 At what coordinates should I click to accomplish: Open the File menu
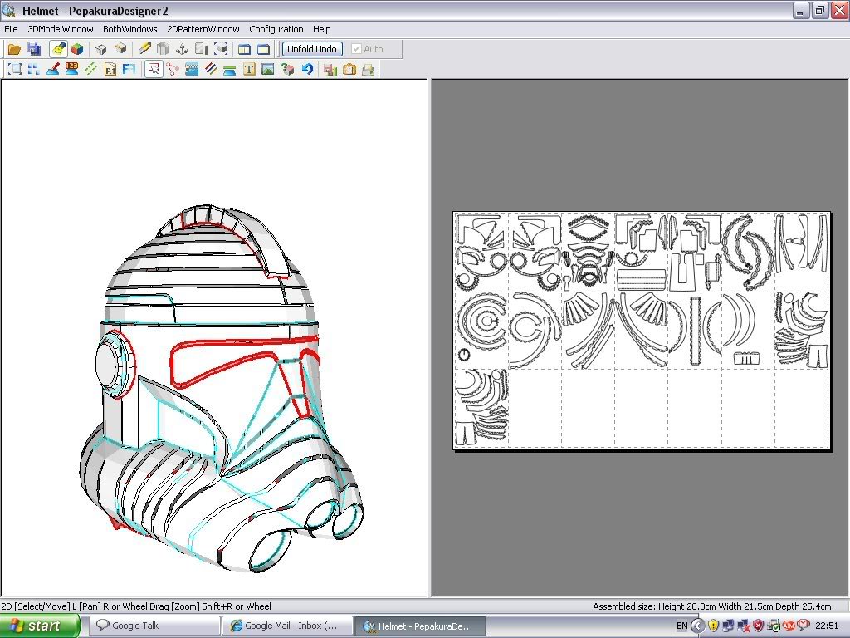[x=11, y=29]
